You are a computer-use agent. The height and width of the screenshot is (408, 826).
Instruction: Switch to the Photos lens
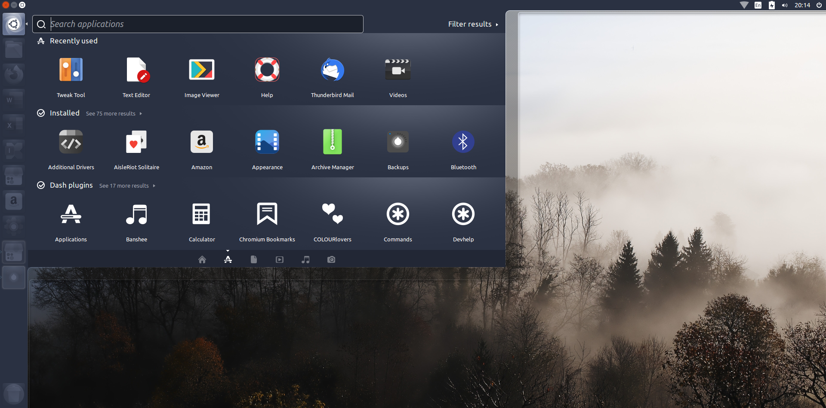pos(331,259)
